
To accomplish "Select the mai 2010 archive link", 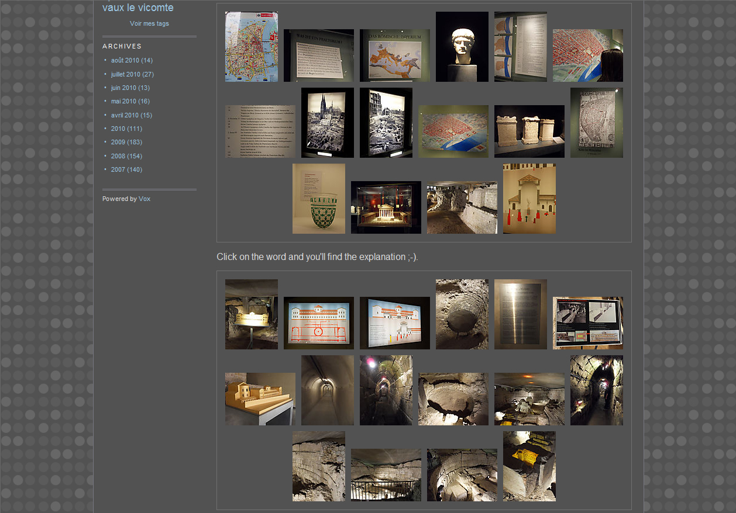I will click(123, 102).
